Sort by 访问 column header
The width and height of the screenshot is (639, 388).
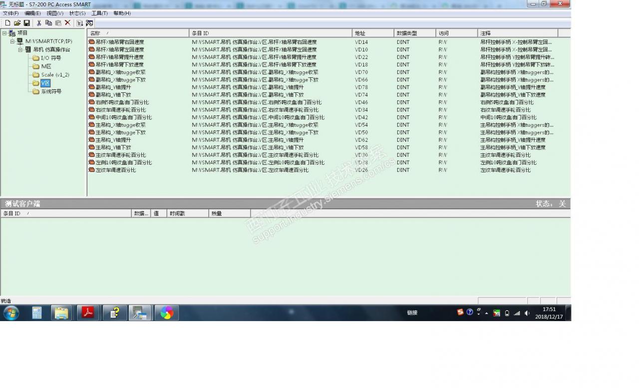point(457,33)
